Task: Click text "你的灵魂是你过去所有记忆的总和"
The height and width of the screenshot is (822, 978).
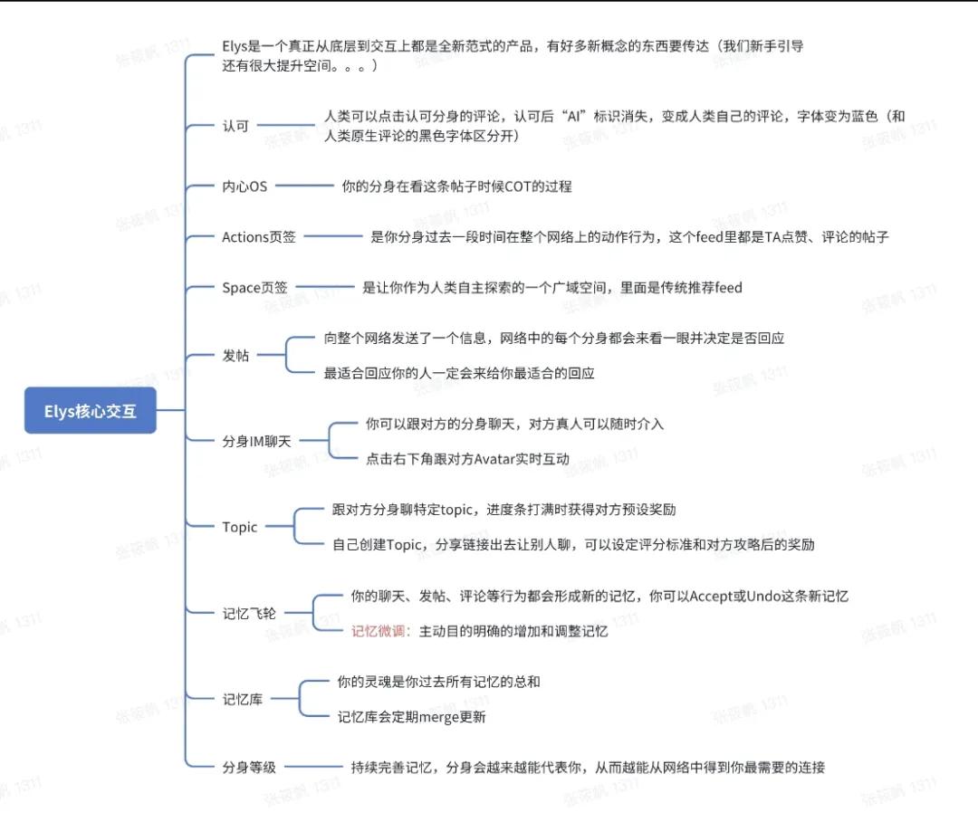Action: (438, 682)
